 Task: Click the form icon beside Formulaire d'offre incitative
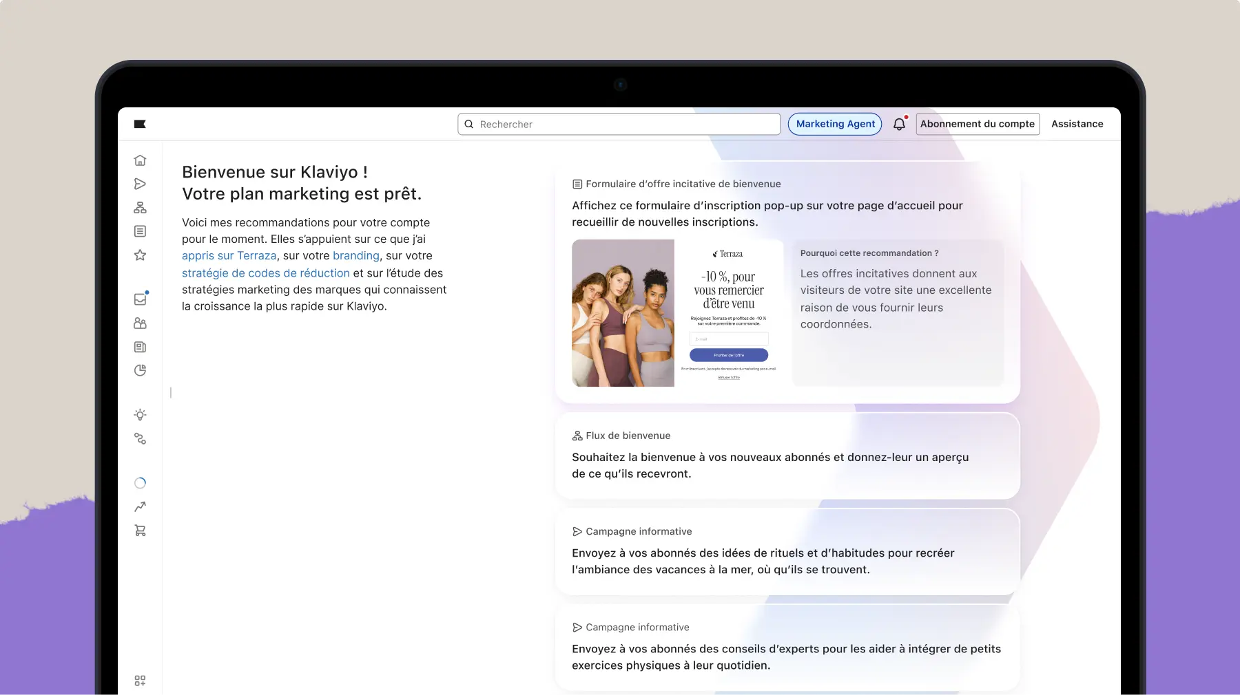click(x=577, y=184)
